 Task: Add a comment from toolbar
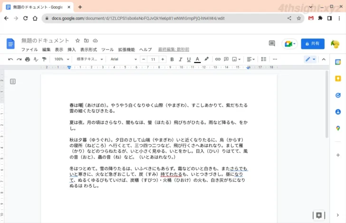click(226, 59)
